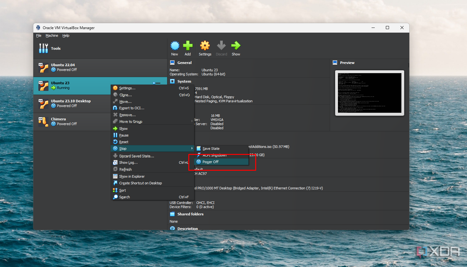Click the 'OHCI, EHCI' USB controller value
Screen dimensions: 467x267
pos(205,203)
